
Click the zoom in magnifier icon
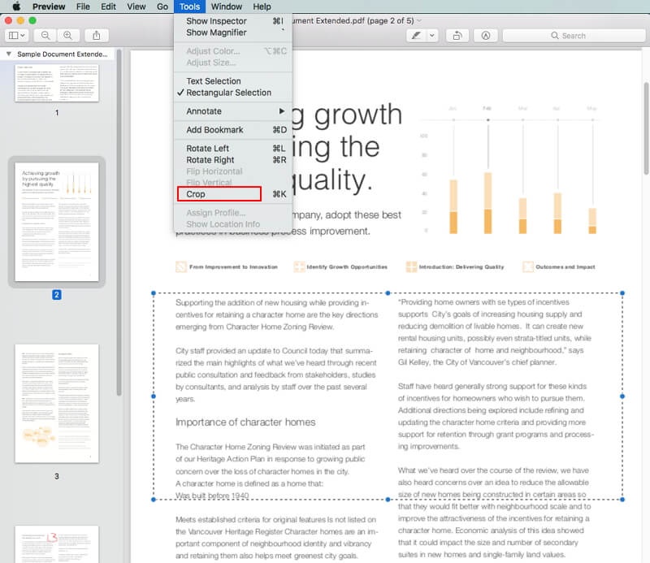pyautogui.click(x=67, y=36)
